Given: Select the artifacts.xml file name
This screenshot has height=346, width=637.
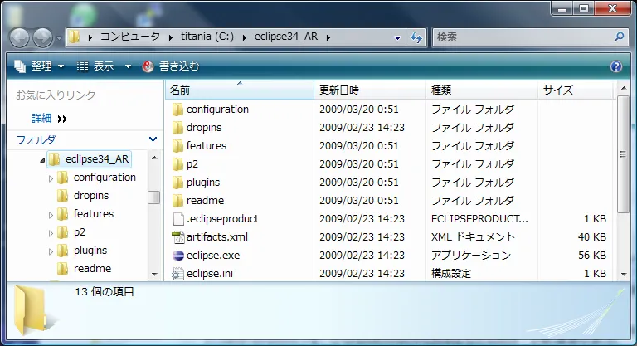Looking at the screenshot, I should coord(217,237).
